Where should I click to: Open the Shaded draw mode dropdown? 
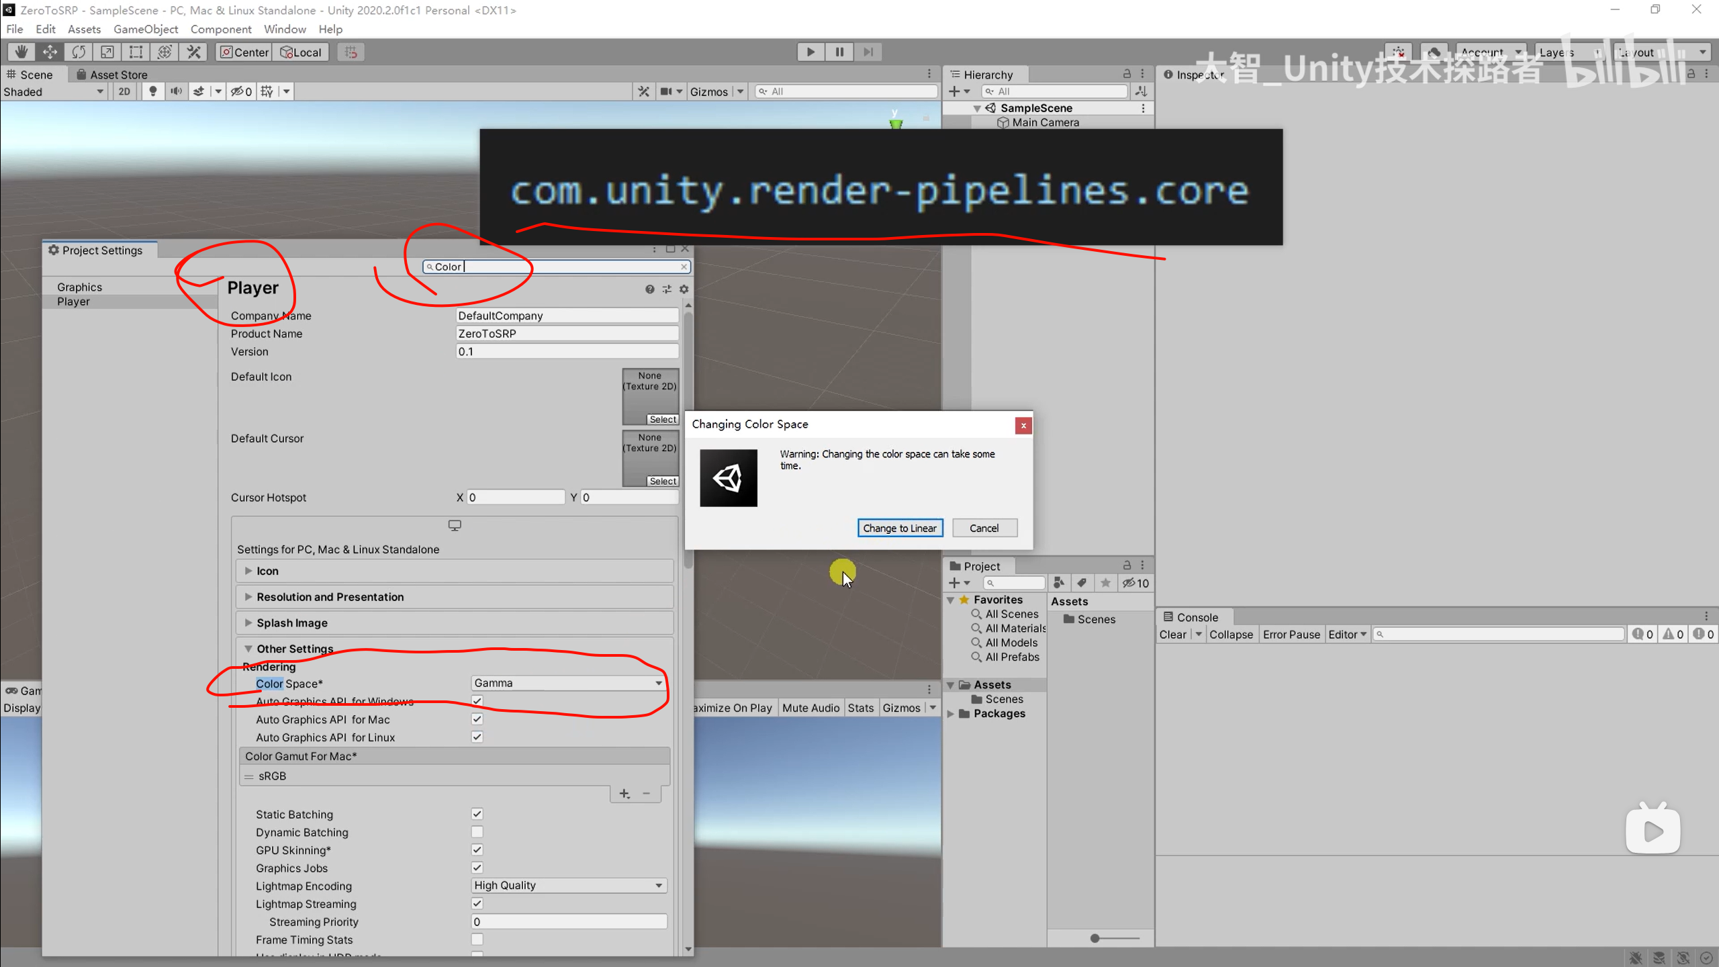(x=54, y=91)
